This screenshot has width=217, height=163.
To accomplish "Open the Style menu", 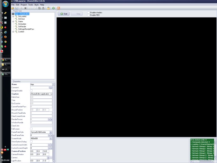I will click(36, 5).
